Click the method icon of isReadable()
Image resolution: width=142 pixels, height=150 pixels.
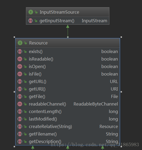[x=20, y=59]
